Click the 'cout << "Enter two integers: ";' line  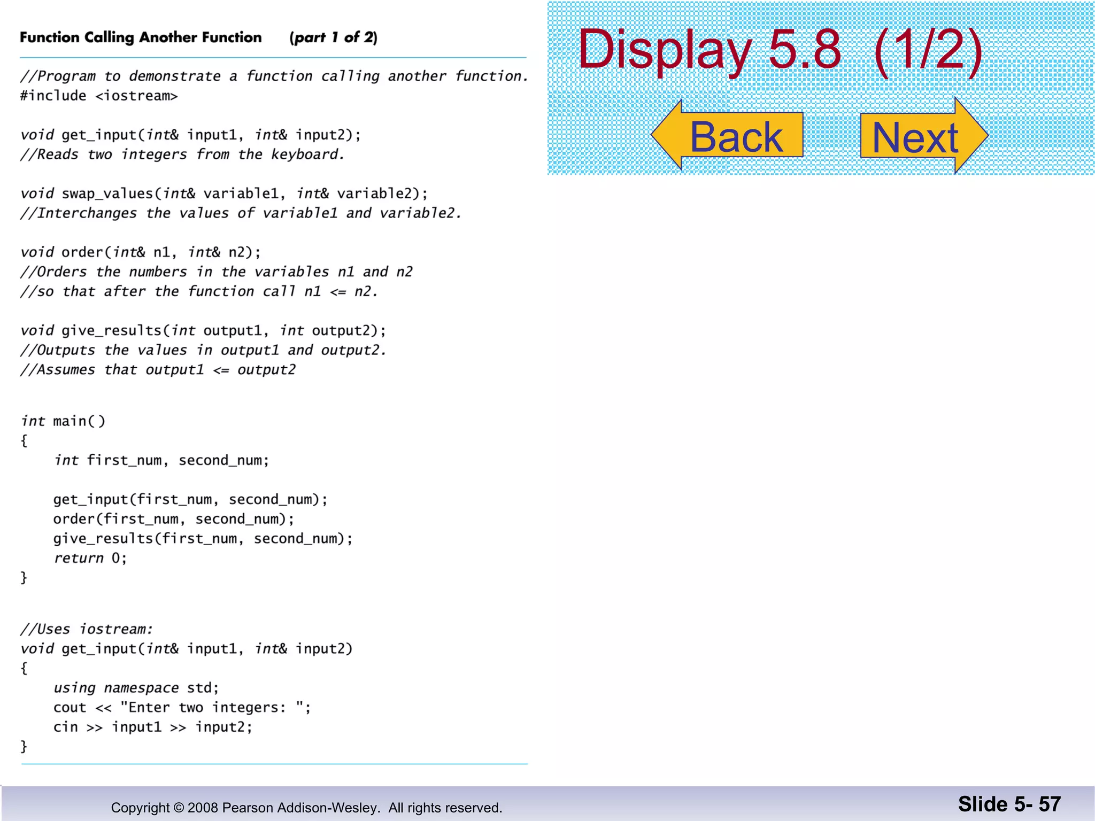(x=182, y=708)
